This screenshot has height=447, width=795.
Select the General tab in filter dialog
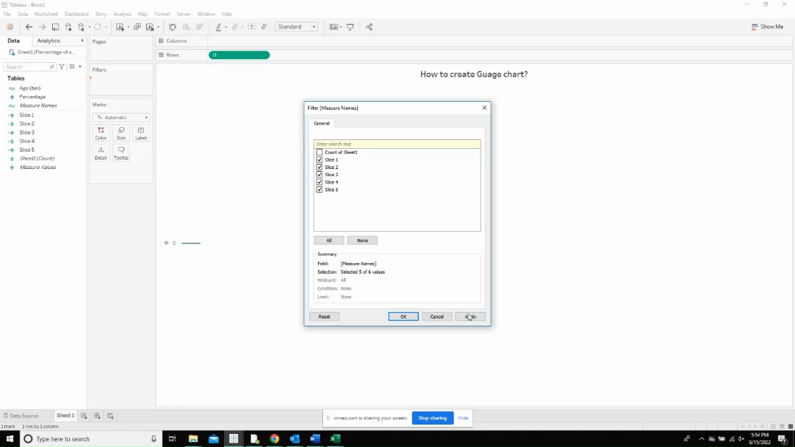pyautogui.click(x=322, y=123)
